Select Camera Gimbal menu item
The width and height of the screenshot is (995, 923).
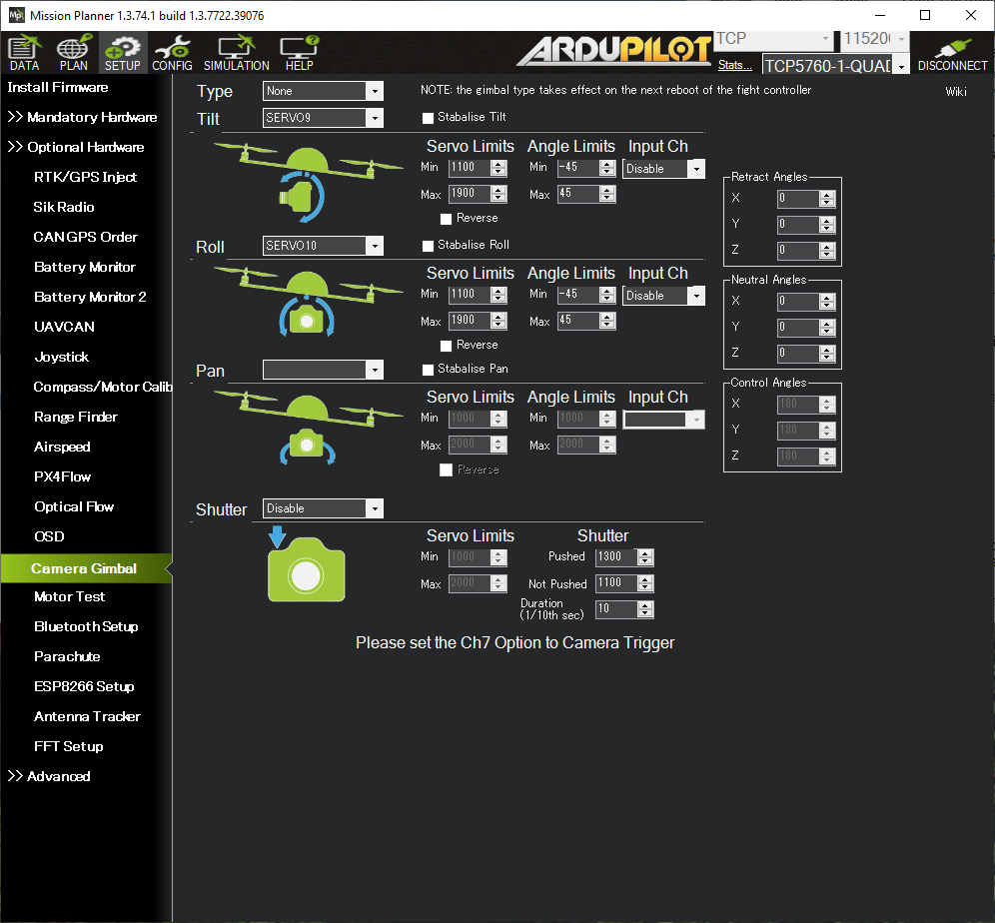click(x=84, y=568)
